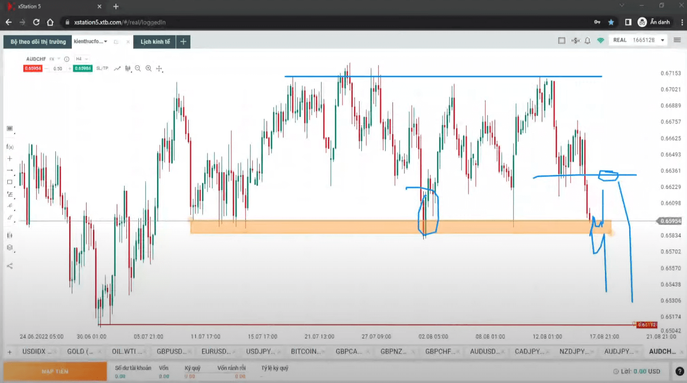Viewport: 687px width, 383px height.
Task: Select the rectangle shape tool
Action: pyautogui.click(x=10, y=182)
